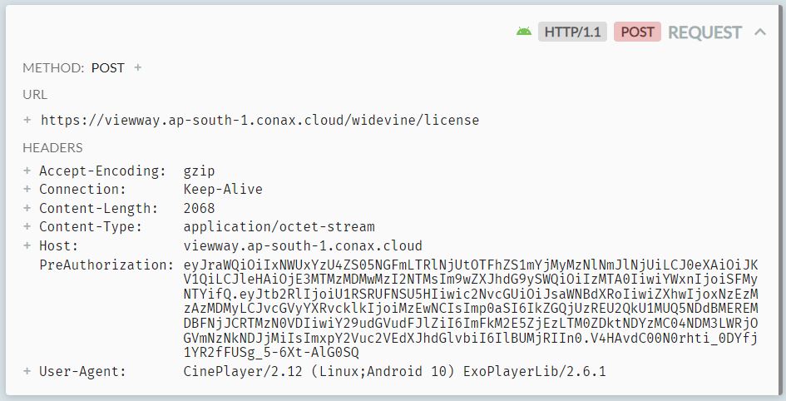This screenshot has width=786, height=401.
Task: Click the red POST method badge
Action: (637, 32)
